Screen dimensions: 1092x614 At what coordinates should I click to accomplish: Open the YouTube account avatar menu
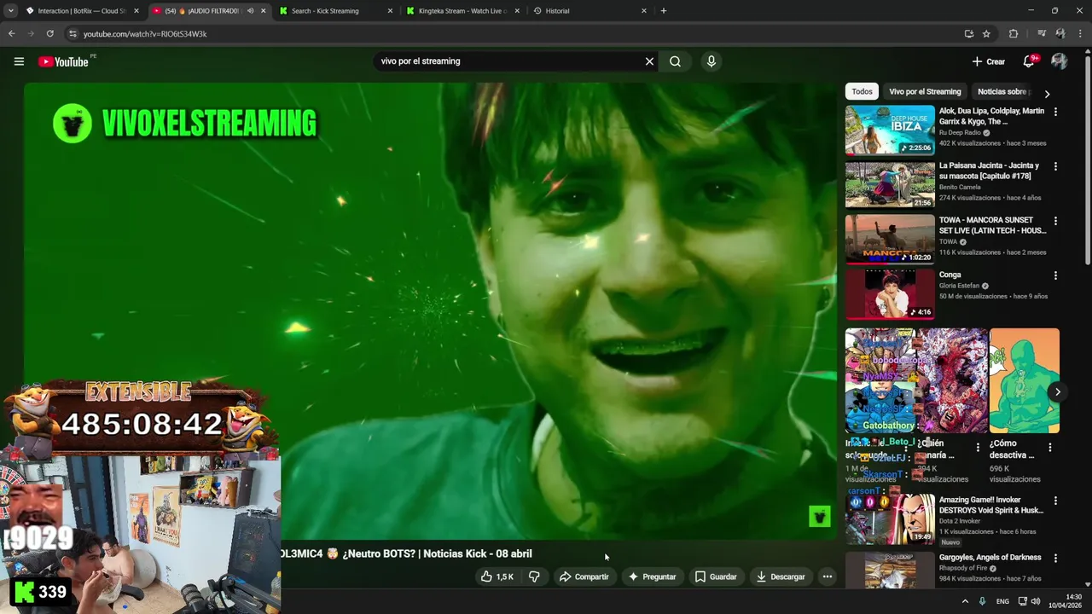point(1059,61)
